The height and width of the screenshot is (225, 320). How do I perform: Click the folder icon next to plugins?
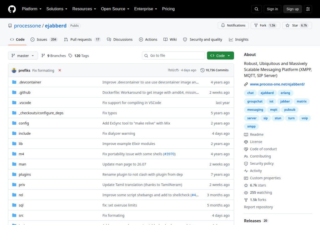[14, 174]
